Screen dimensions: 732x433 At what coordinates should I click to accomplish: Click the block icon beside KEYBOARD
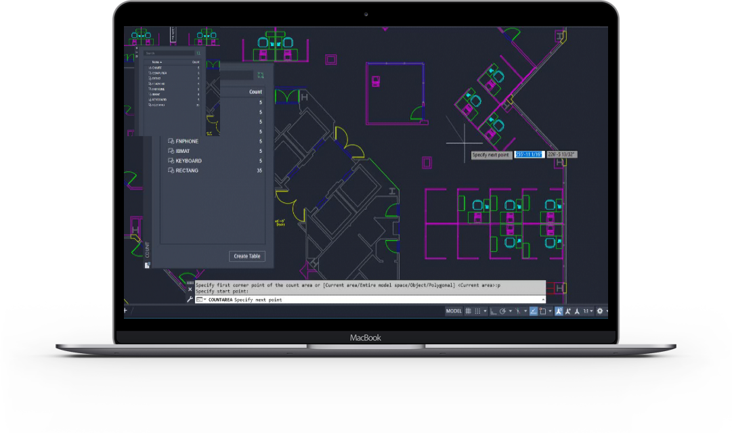pyautogui.click(x=171, y=161)
